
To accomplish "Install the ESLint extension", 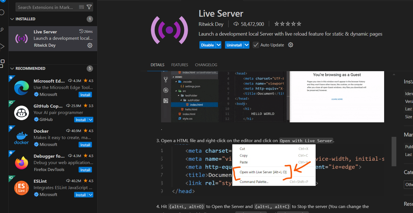I will click(x=81, y=195).
